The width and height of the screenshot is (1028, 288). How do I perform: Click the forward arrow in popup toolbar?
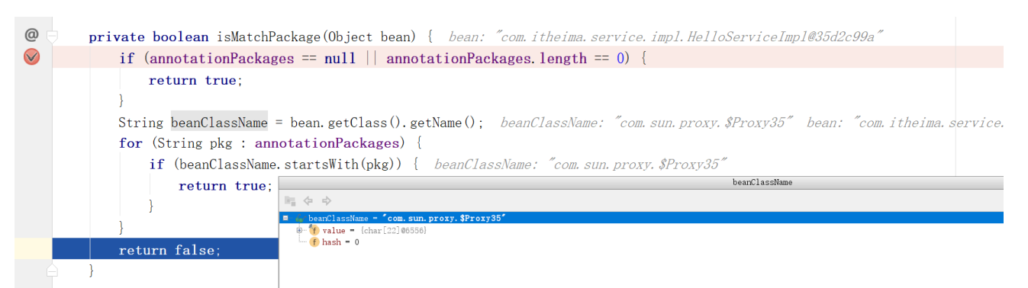tap(327, 201)
